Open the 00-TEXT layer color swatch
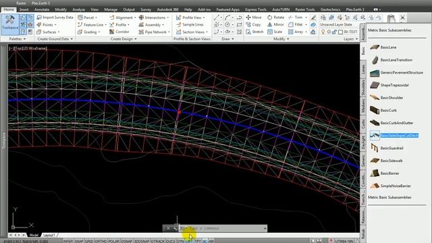Screen dimensions: 432x243 point(340,32)
